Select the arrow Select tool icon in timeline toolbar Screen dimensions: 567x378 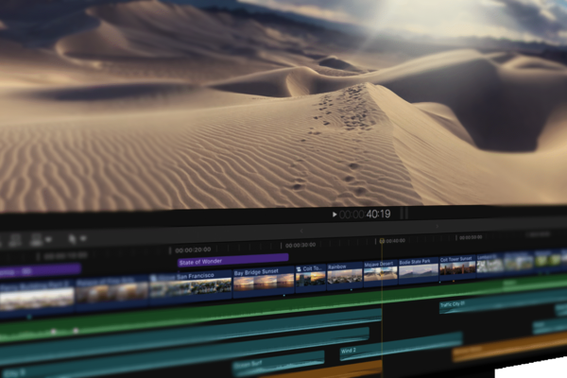tap(73, 239)
